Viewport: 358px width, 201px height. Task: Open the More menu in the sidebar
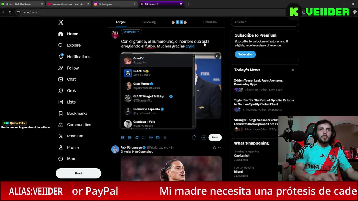(x=67, y=159)
